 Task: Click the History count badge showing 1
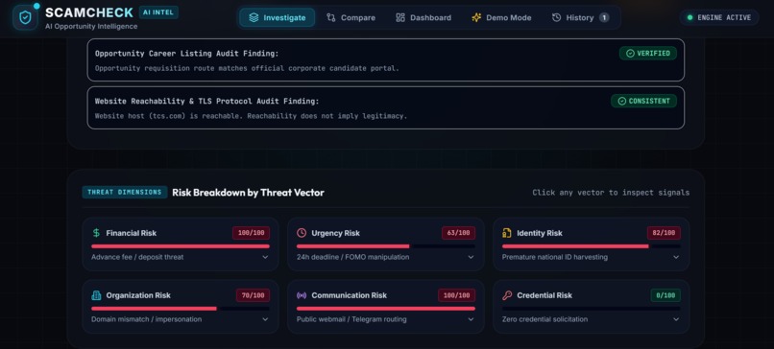tap(604, 18)
